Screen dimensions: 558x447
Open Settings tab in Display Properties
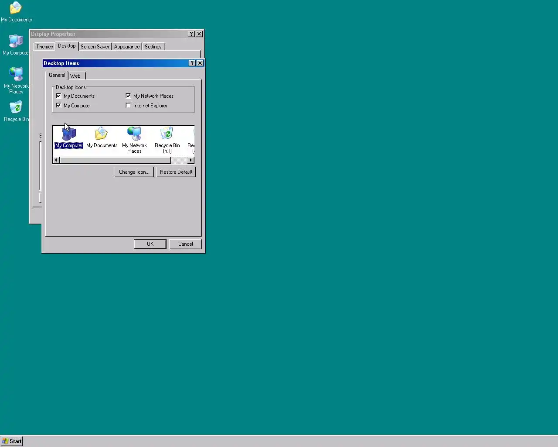(153, 47)
